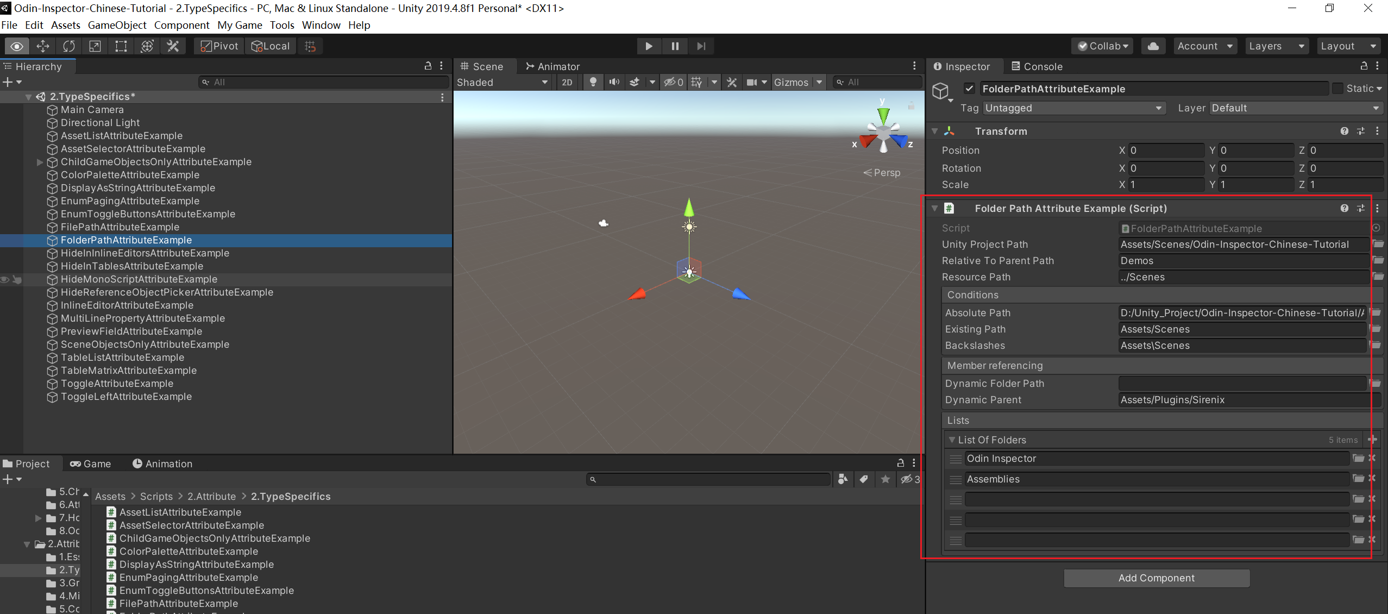
Task: Open Layers dropdown
Action: tap(1276, 46)
